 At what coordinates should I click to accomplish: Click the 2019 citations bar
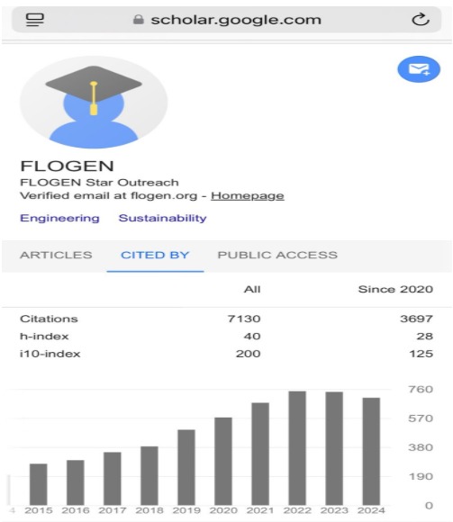click(186, 467)
